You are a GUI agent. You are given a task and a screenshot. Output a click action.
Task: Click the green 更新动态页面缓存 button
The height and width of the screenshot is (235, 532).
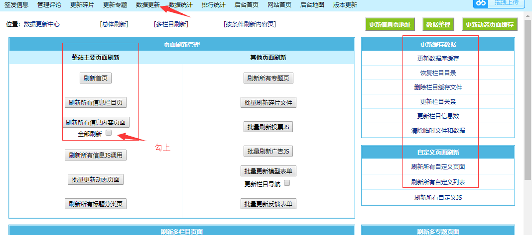point(490,25)
